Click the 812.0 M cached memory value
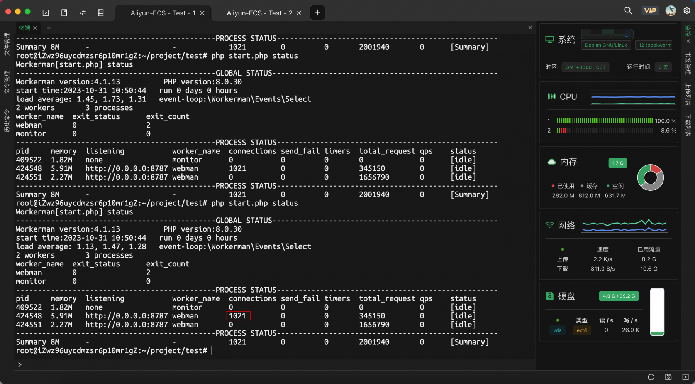Viewport: 695px width, 384px height. click(589, 195)
